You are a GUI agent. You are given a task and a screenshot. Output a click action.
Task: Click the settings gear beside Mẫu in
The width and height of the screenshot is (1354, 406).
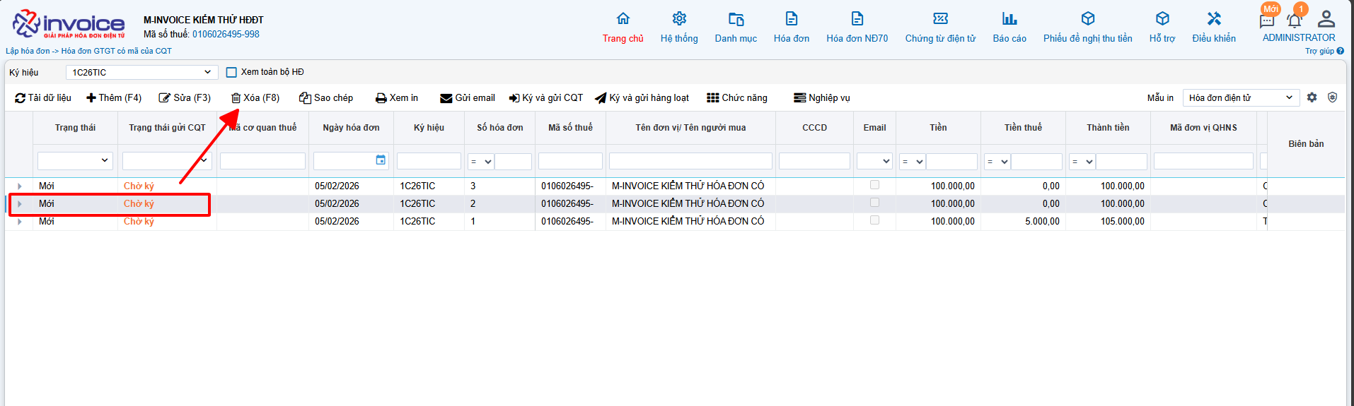click(x=1312, y=97)
